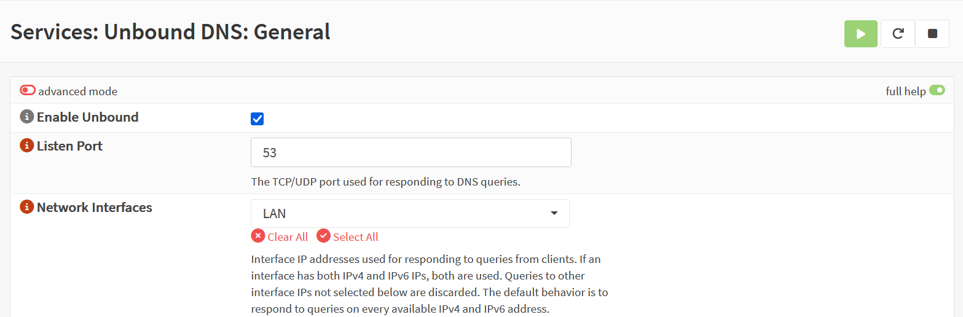Click the Services: Unbound DNS: General heading
This screenshot has width=963, height=317.
point(170,32)
